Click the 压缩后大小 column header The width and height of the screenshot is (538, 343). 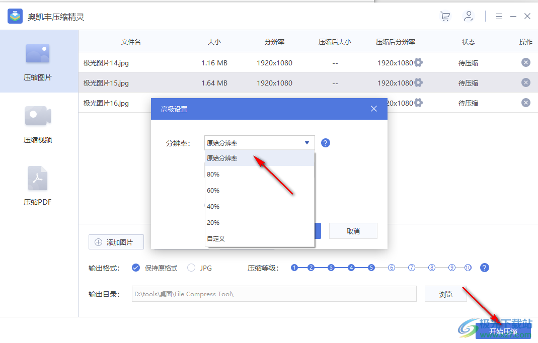(335, 42)
